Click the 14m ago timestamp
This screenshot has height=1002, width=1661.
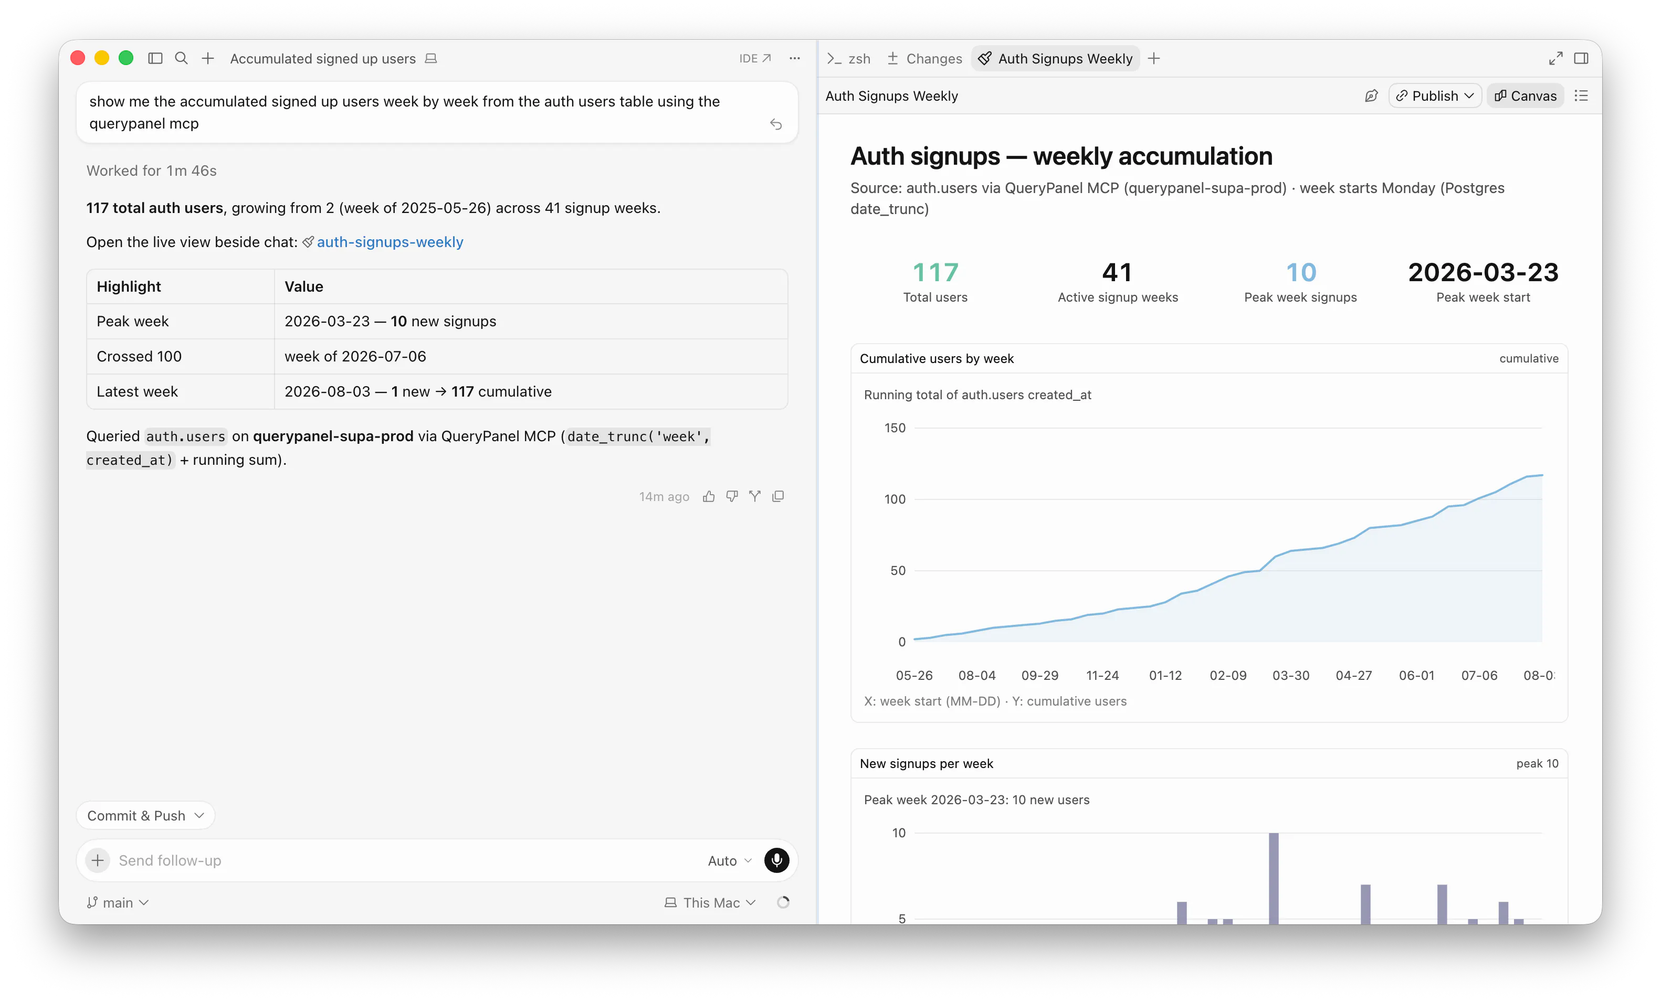[x=664, y=497]
